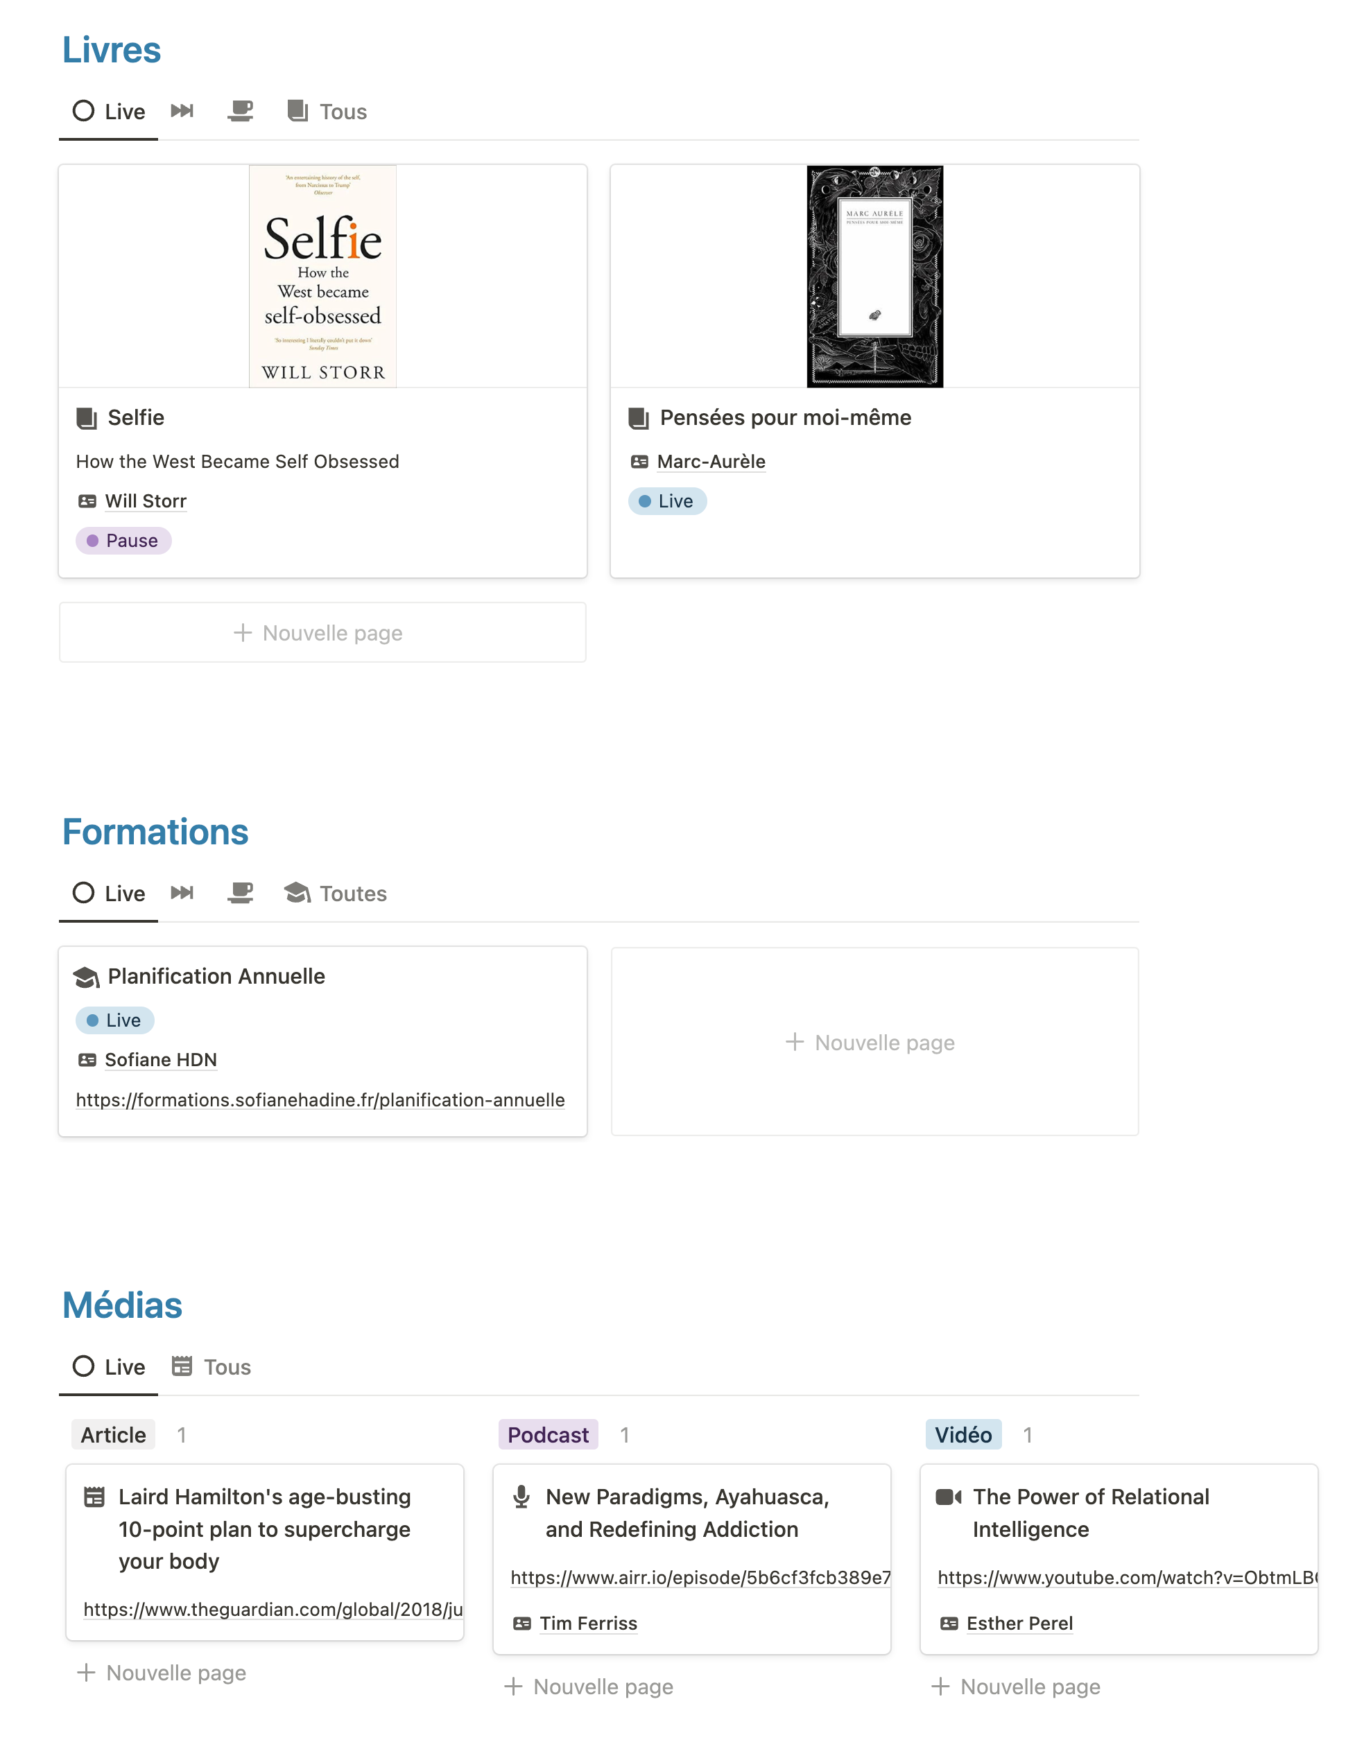Open the coffee cup view tab in Formations

tap(241, 893)
